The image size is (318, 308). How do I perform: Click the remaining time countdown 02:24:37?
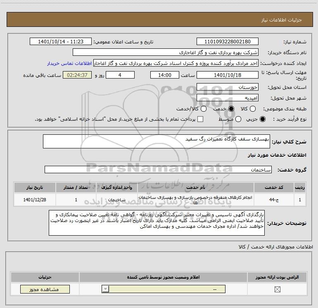pos(77,75)
